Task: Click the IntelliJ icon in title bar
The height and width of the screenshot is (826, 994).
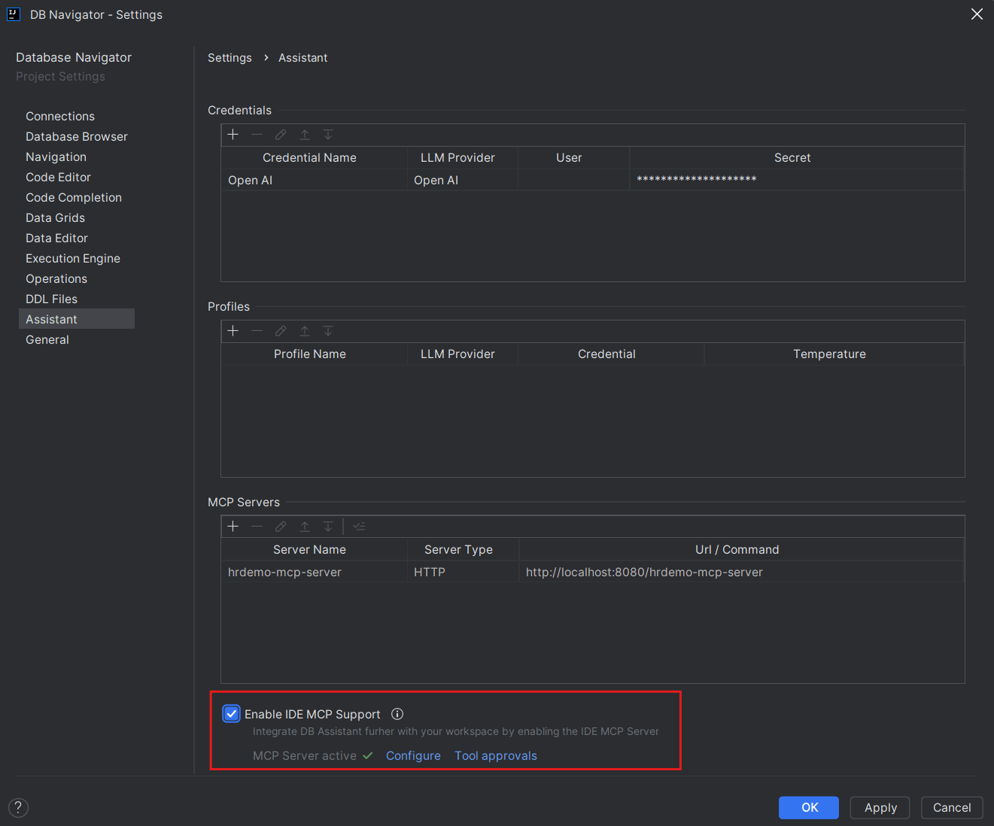Action: pos(14,14)
